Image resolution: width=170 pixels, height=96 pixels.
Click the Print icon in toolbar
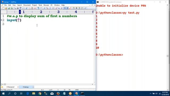click(x=18, y=8)
